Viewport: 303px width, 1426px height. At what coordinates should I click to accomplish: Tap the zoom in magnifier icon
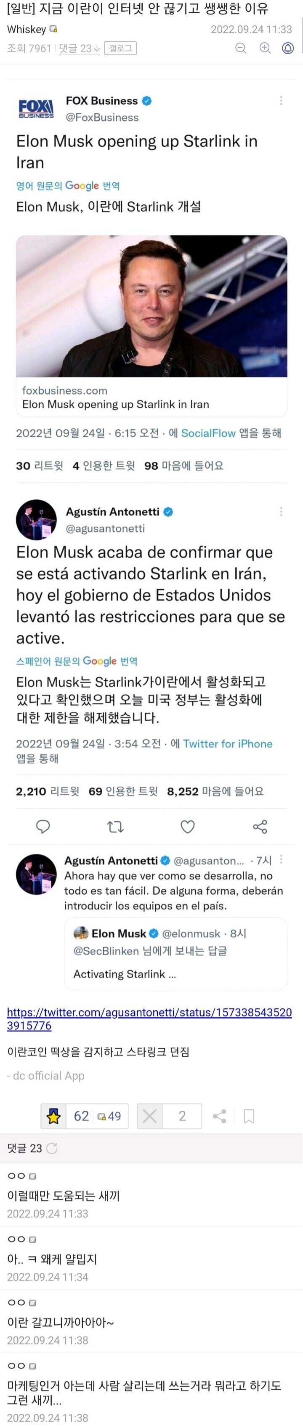[265, 48]
